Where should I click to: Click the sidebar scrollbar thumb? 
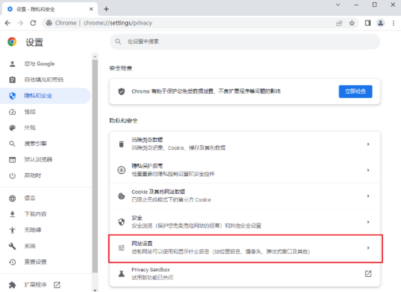pos(95,166)
